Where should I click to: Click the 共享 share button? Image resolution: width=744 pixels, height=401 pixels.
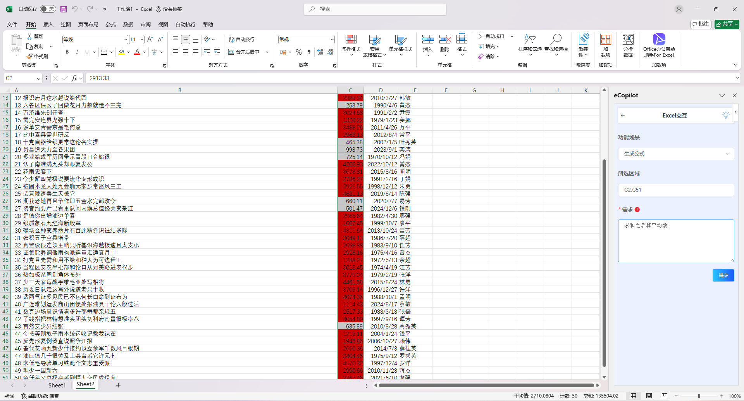[x=727, y=24]
